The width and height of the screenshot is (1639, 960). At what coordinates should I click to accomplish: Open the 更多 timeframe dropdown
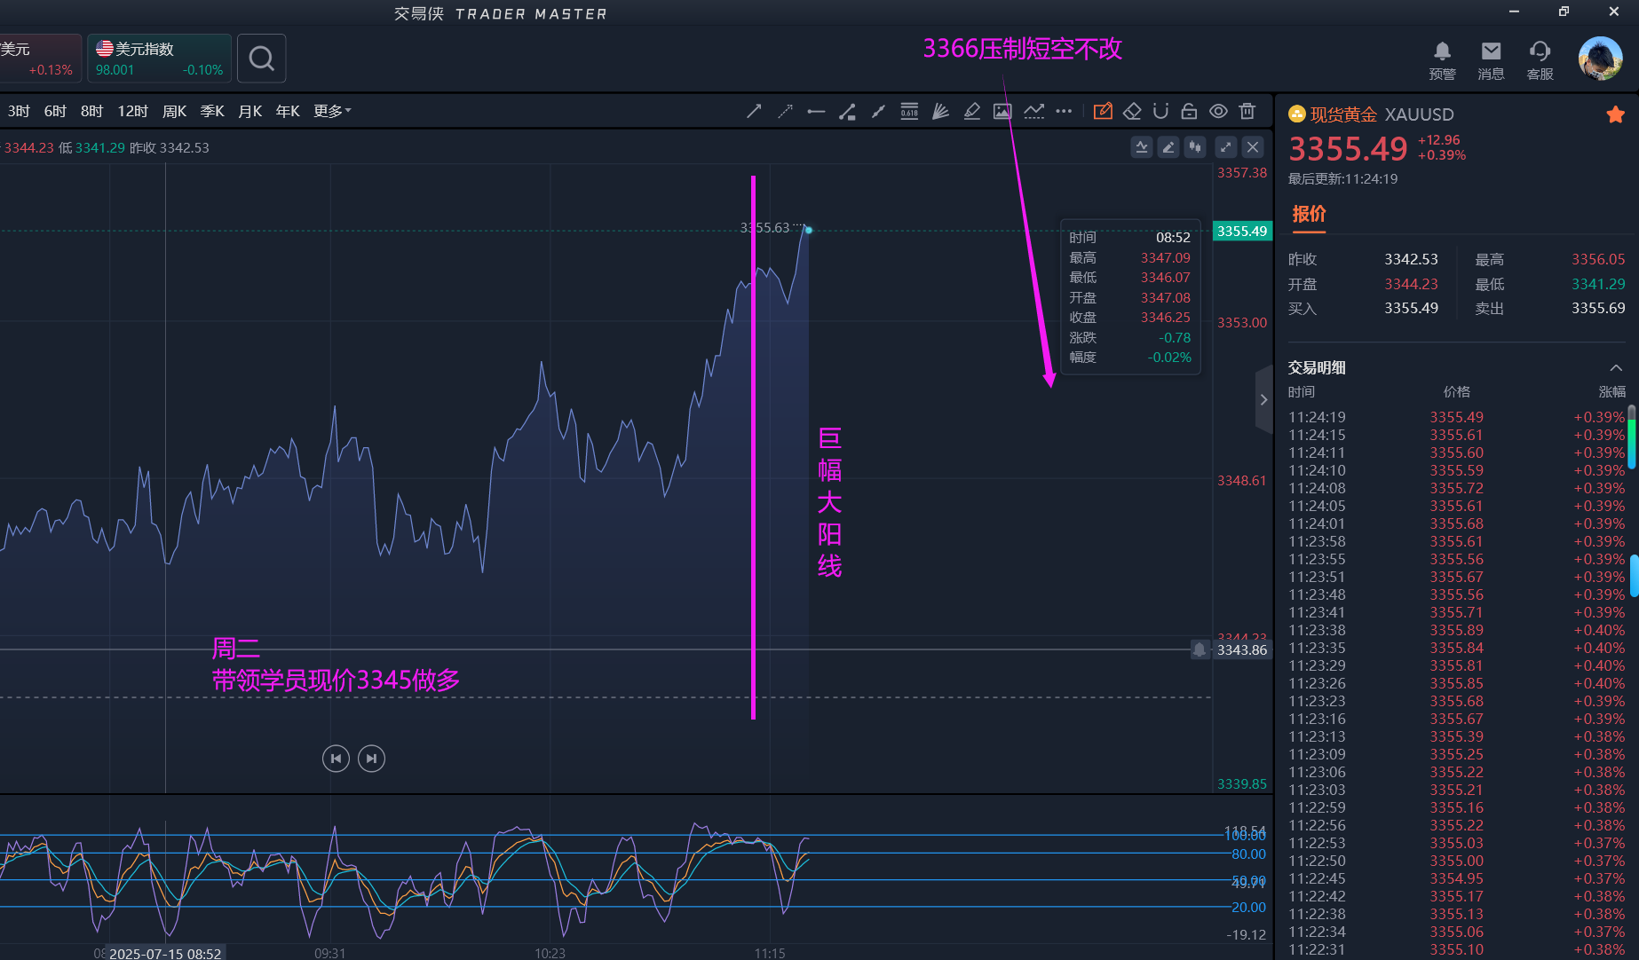coord(332,111)
